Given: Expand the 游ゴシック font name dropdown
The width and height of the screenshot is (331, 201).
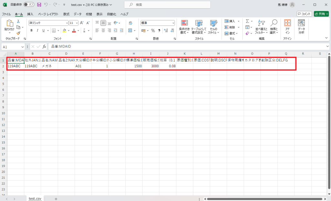Looking at the screenshot, I should pos(67,23).
